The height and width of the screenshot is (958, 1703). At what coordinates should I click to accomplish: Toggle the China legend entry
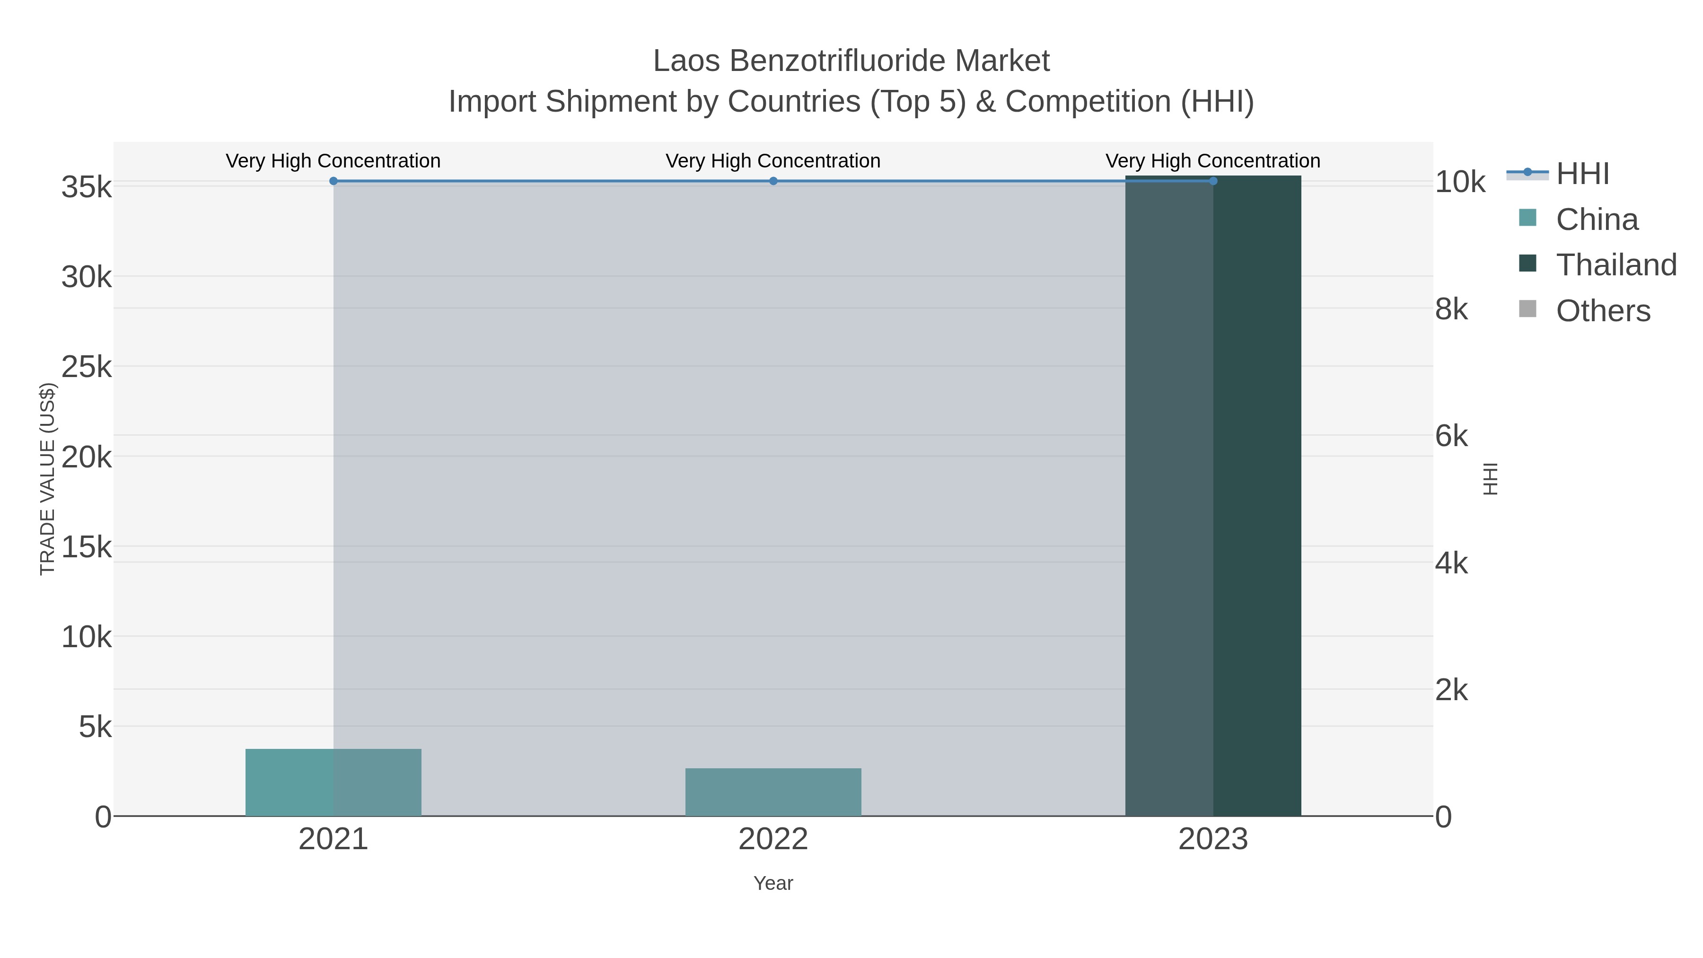pos(1579,220)
